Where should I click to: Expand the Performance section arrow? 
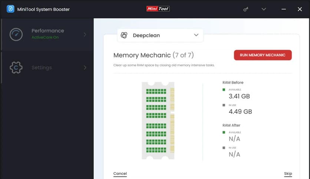(x=85, y=34)
